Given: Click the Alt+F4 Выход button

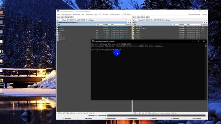Looking at the screenshot, I should [196, 118].
